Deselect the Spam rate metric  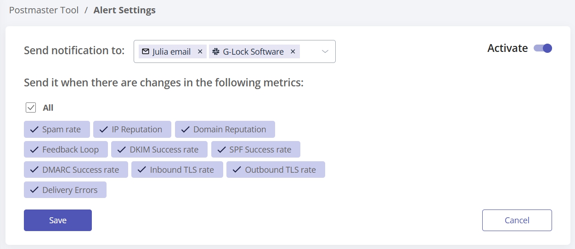coord(57,130)
